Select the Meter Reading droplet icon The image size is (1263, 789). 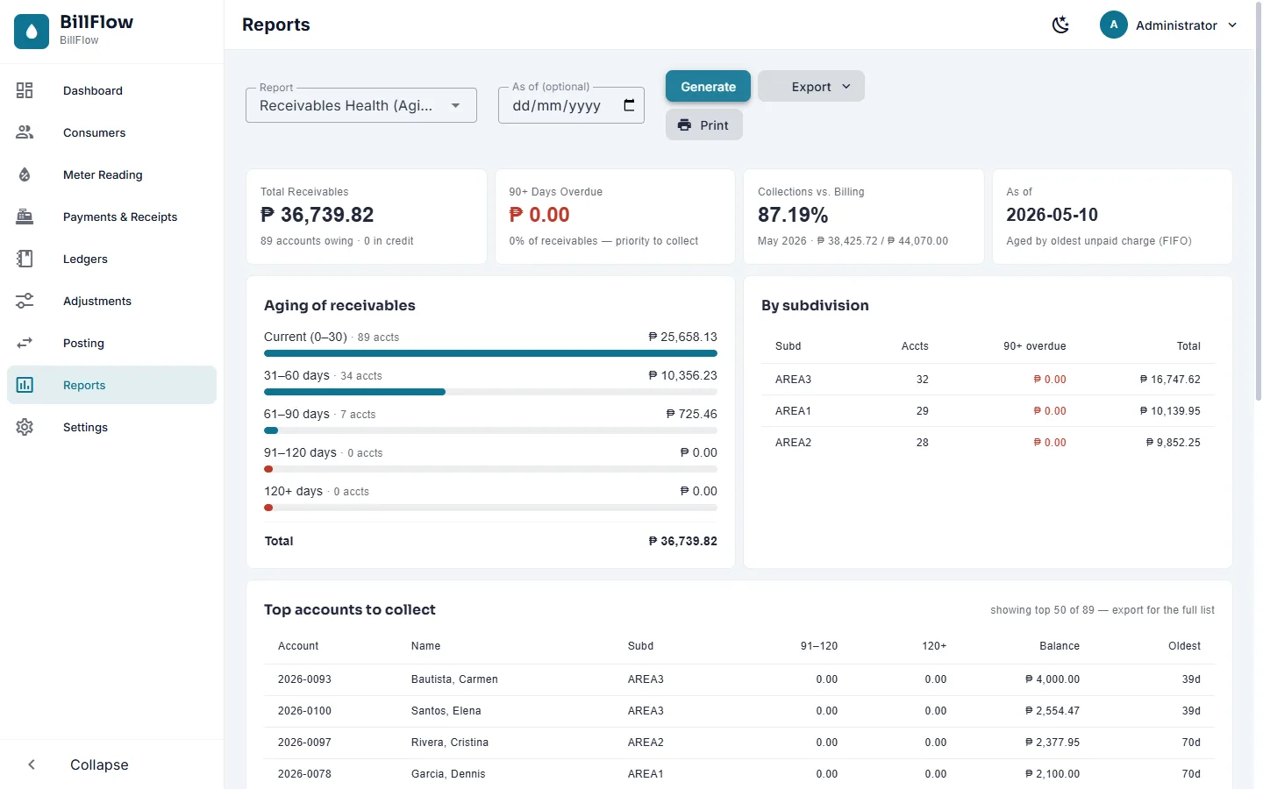[x=25, y=174]
